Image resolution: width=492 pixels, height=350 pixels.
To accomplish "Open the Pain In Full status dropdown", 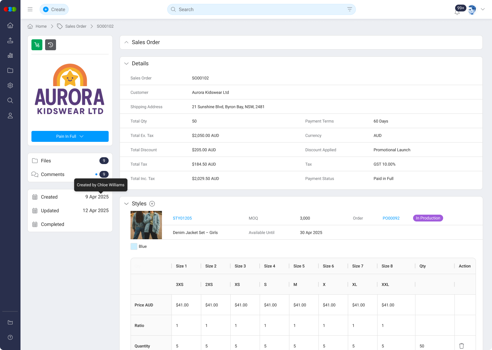I will (x=70, y=136).
